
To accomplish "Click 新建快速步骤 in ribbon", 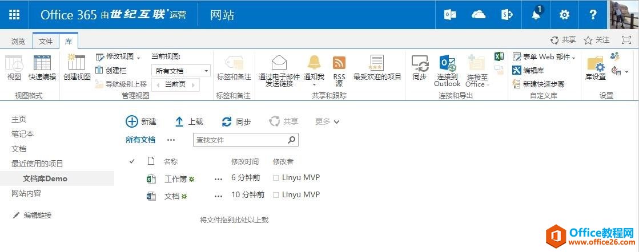I will (538, 84).
